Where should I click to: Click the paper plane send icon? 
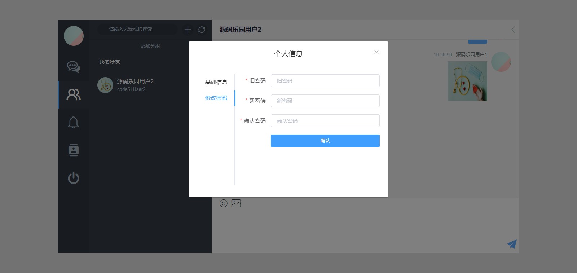[x=512, y=244]
